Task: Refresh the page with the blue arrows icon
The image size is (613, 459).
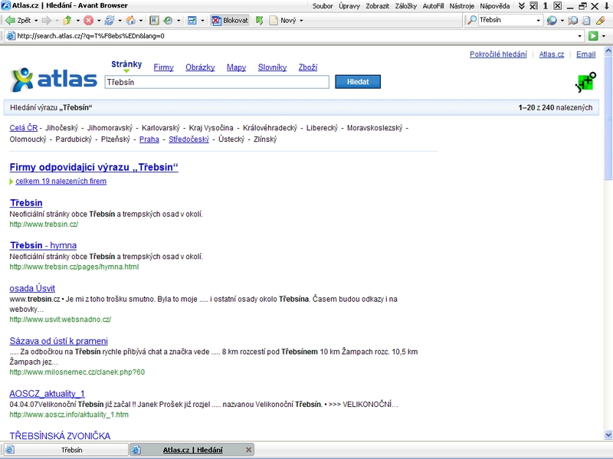Action: (x=110, y=21)
